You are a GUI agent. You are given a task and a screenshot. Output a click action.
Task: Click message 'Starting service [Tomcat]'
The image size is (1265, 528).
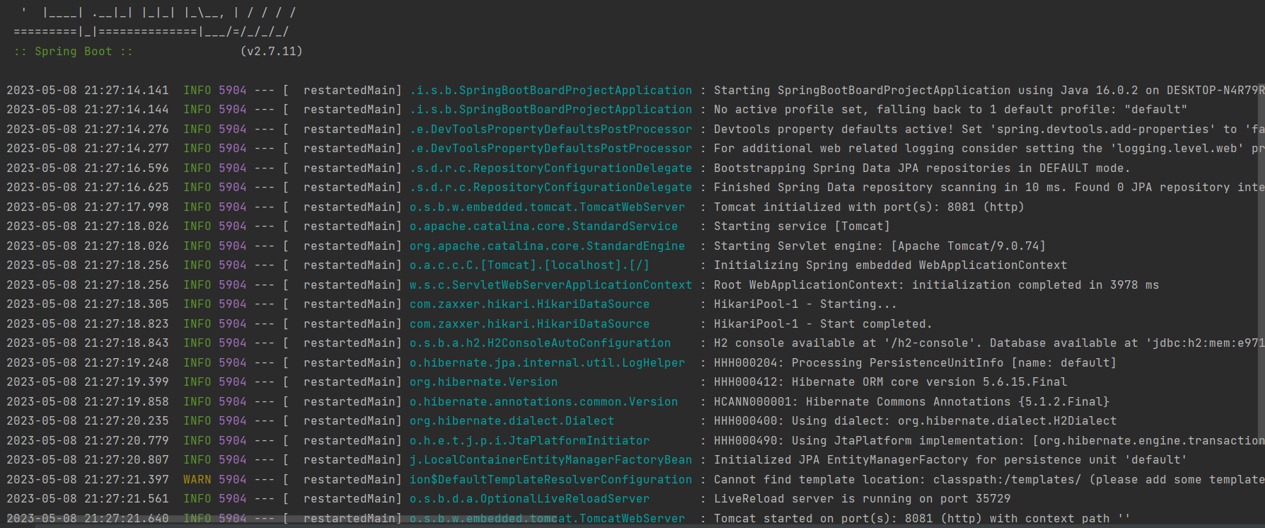click(802, 226)
